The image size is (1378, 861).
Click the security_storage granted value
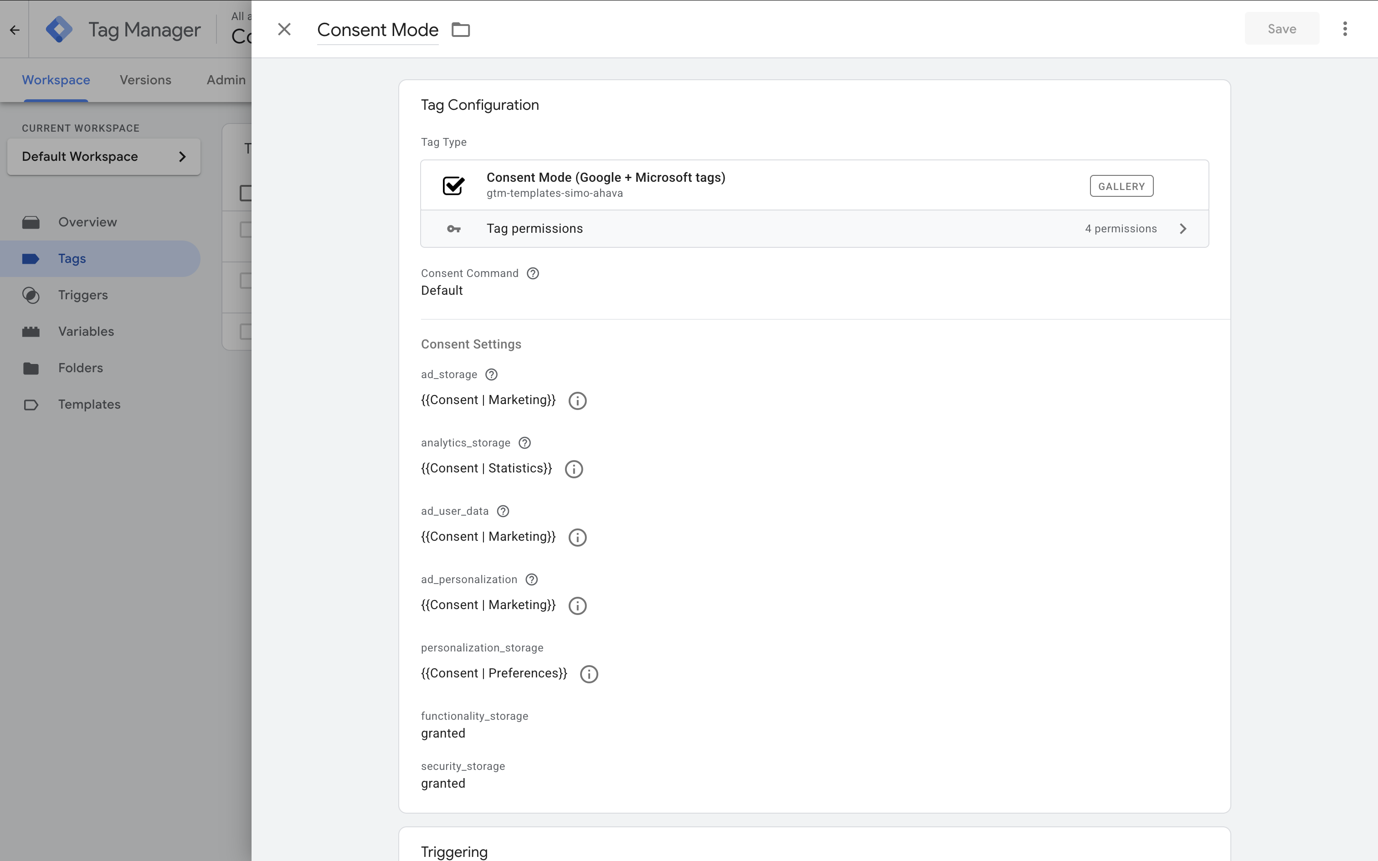(x=443, y=784)
